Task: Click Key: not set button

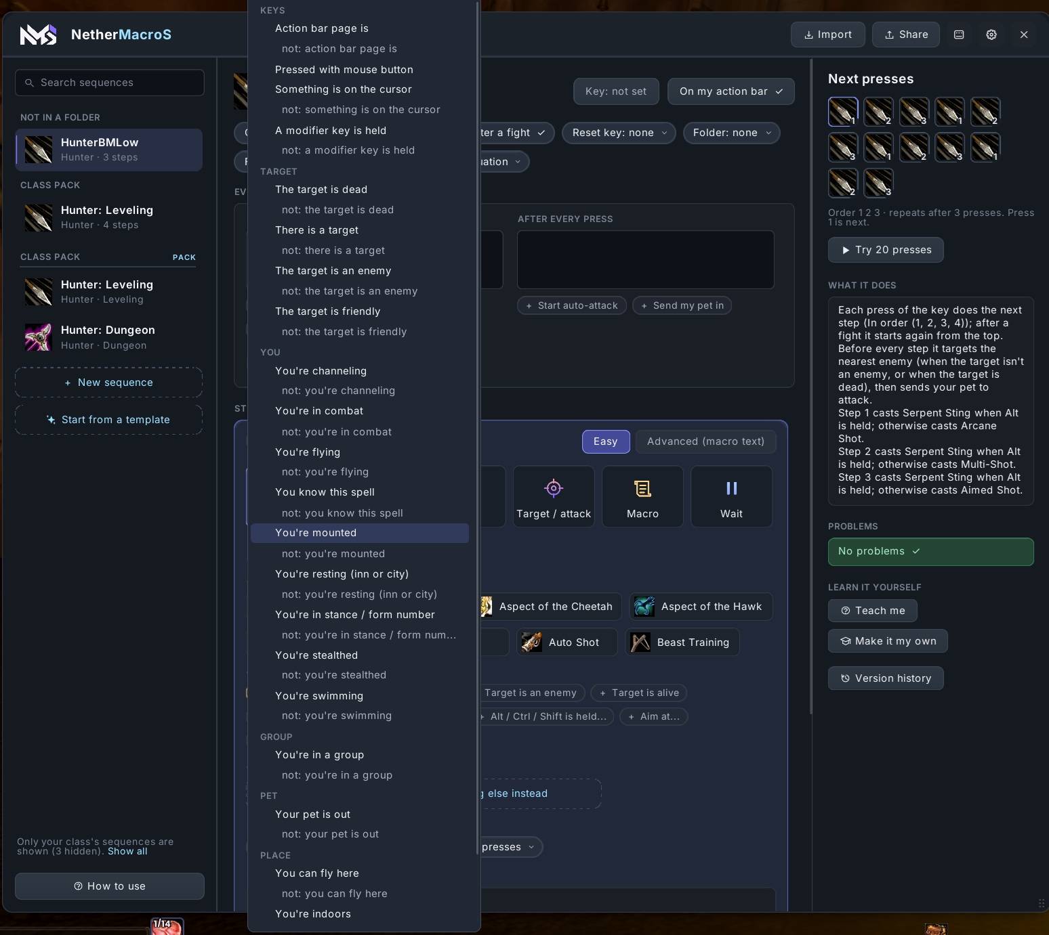Action: tap(616, 91)
